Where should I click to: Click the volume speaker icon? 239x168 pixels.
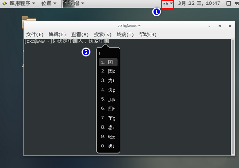[237, 3]
